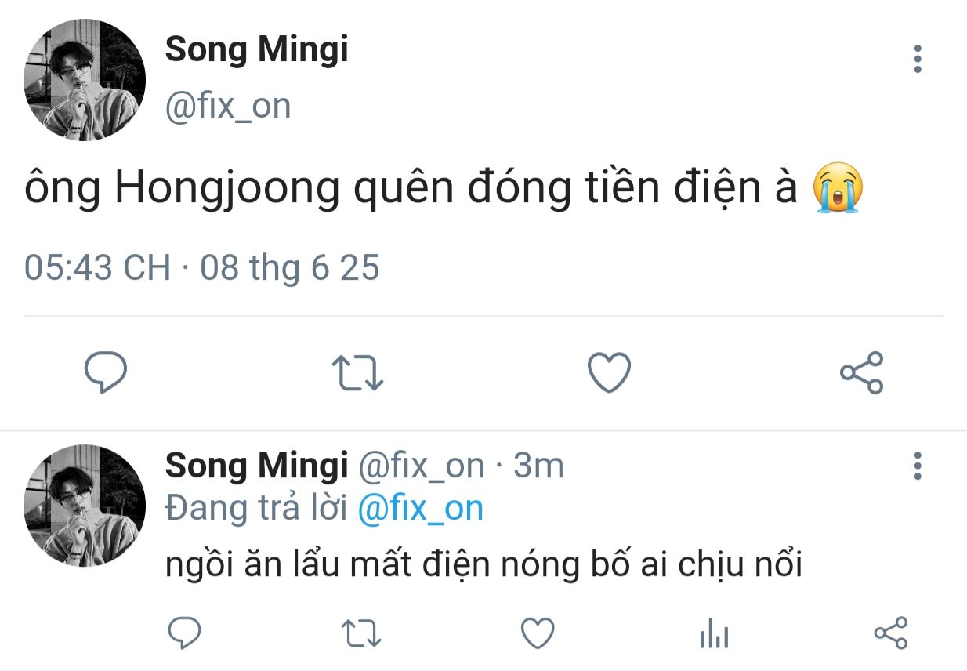Open more options on reply tweet

click(917, 466)
